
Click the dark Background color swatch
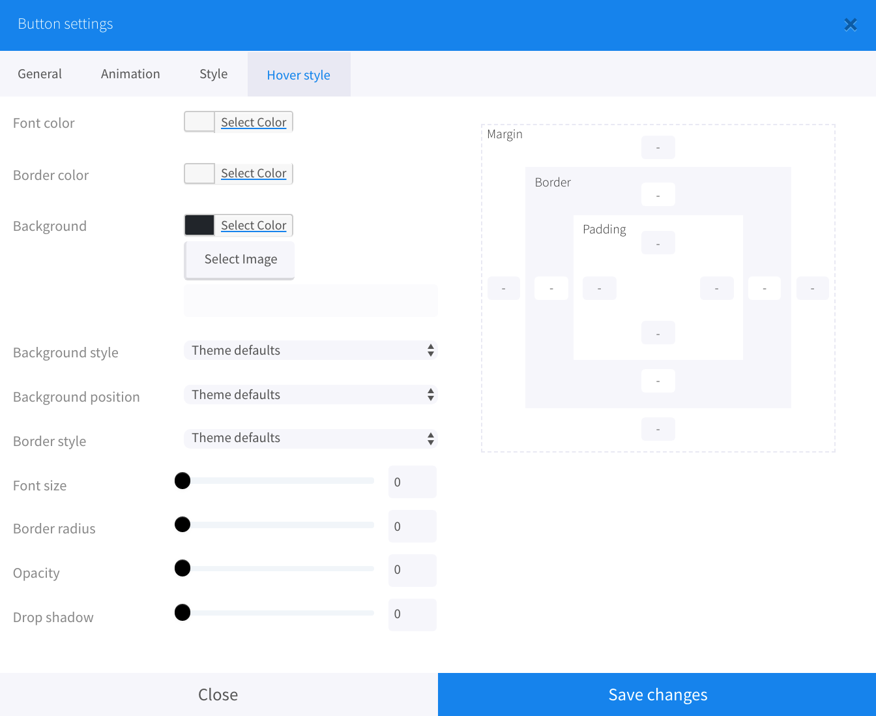(199, 225)
